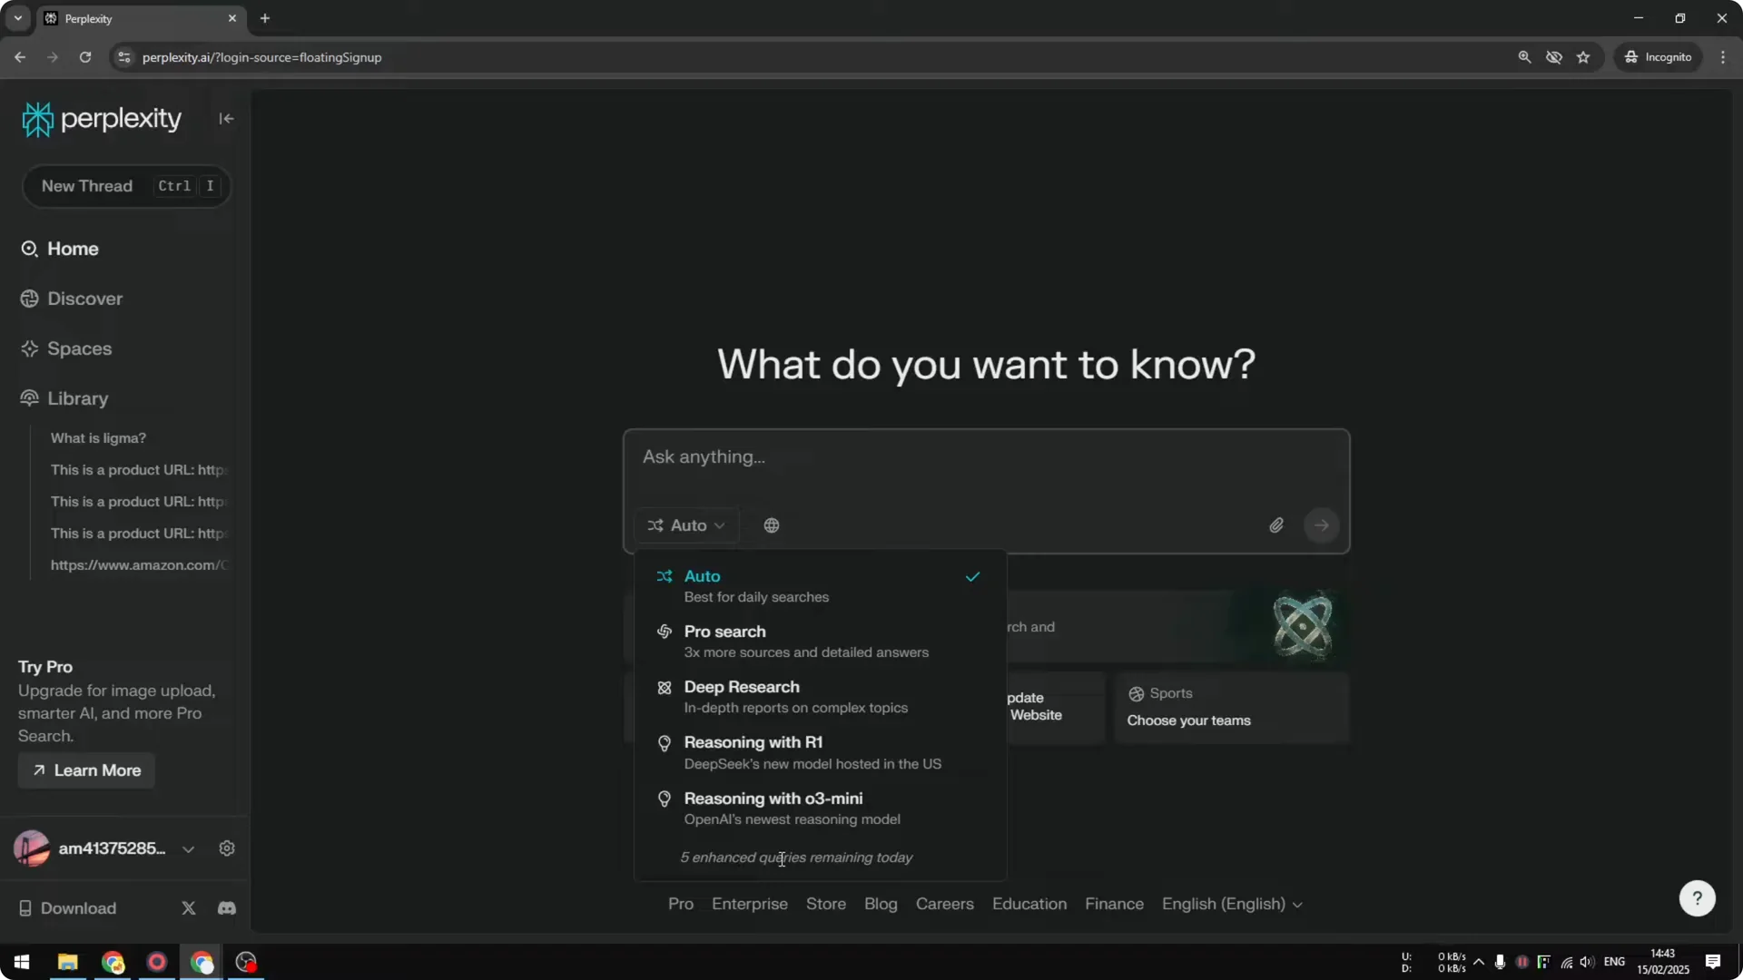Click the Perplexity logo in the sidebar
This screenshot has width=1743, height=980.
(101, 118)
